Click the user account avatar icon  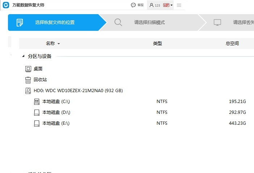pos(151,5)
